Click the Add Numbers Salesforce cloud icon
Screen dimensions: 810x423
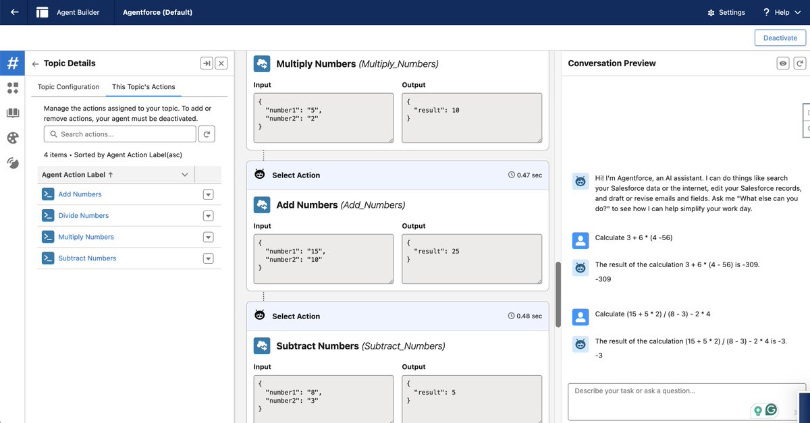coord(262,204)
